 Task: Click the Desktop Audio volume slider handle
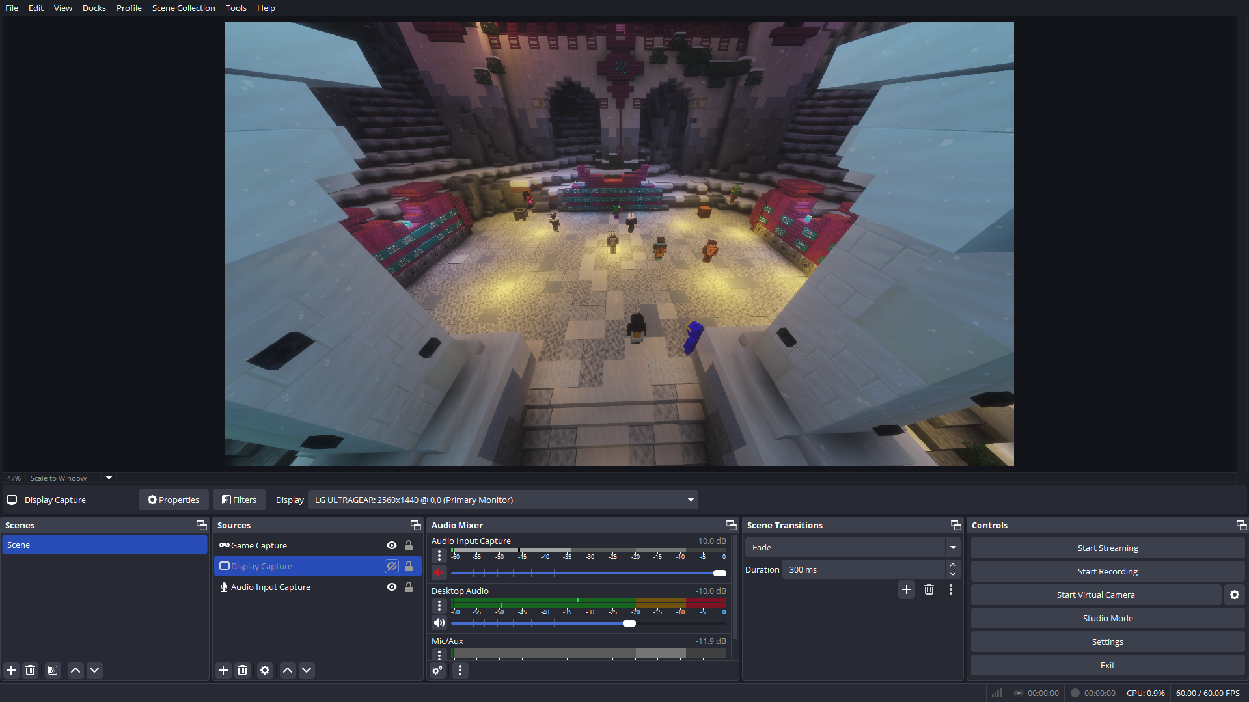pos(629,623)
